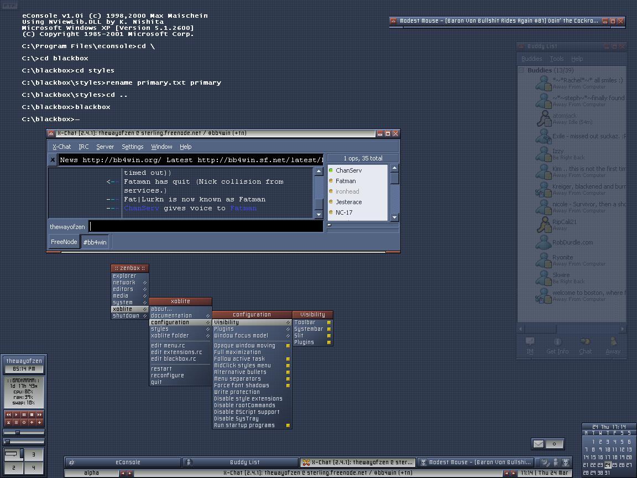Select day 25 in the calendar

pos(614,465)
